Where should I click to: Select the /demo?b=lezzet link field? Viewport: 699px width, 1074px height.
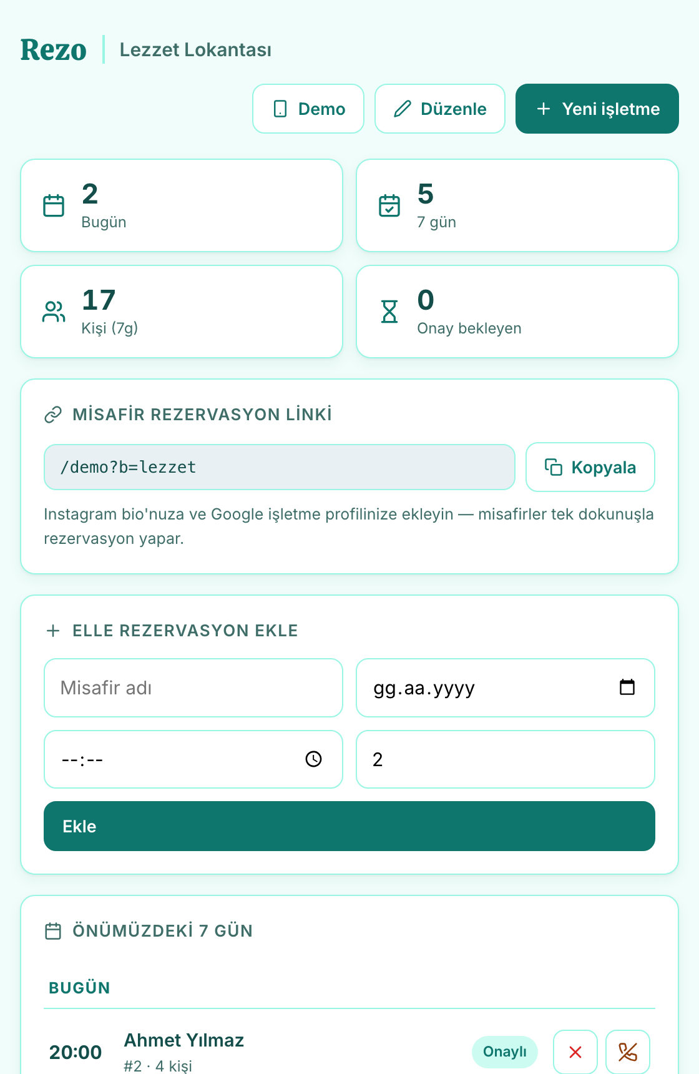pyautogui.click(x=280, y=467)
